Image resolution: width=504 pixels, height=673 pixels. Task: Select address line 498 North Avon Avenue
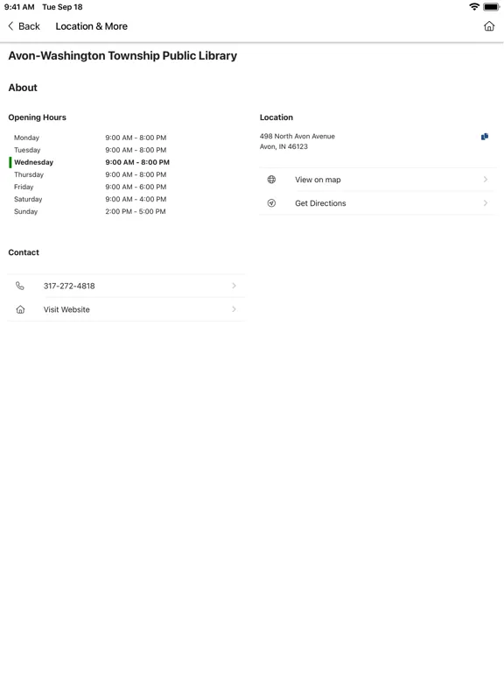click(x=297, y=136)
